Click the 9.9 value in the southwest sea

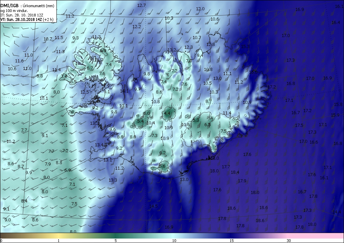(x=29, y=172)
